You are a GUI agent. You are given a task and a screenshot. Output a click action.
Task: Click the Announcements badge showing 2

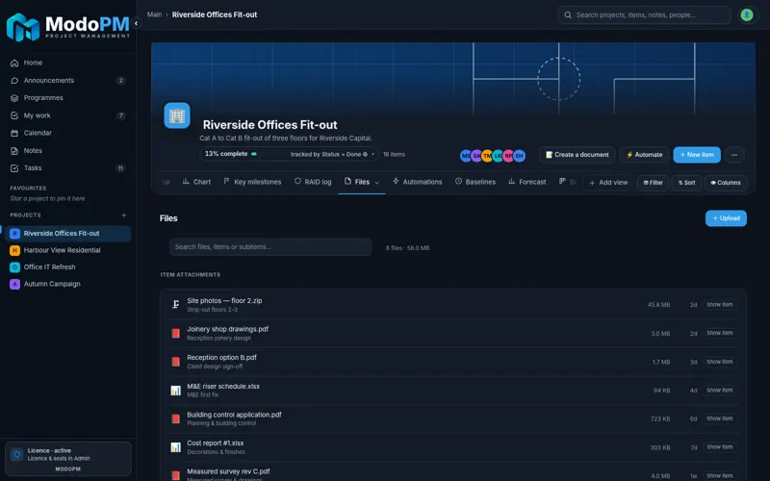[121, 81]
